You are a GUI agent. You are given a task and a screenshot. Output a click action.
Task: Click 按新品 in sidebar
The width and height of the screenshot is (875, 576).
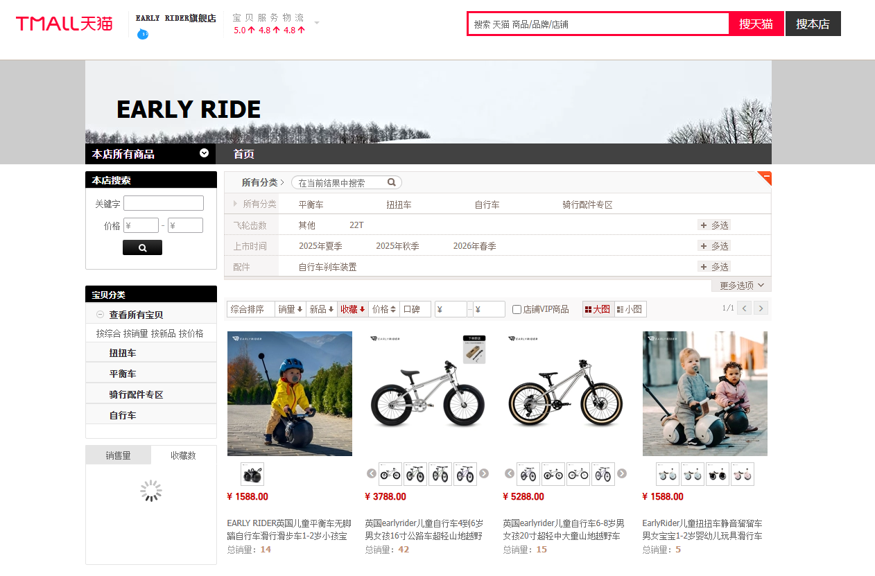[164, 333]
